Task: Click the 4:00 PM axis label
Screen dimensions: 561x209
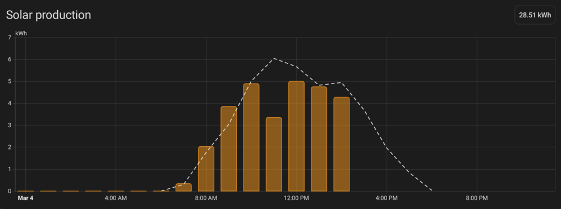Action: [387, 198]
